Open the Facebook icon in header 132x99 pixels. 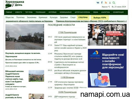tap(102, 2)
